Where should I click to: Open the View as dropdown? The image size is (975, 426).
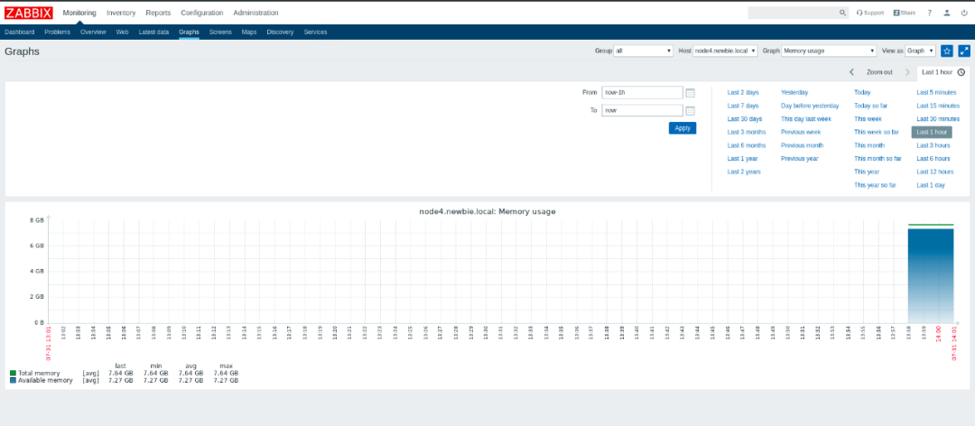pyautogui.click(x=920, y=51)
